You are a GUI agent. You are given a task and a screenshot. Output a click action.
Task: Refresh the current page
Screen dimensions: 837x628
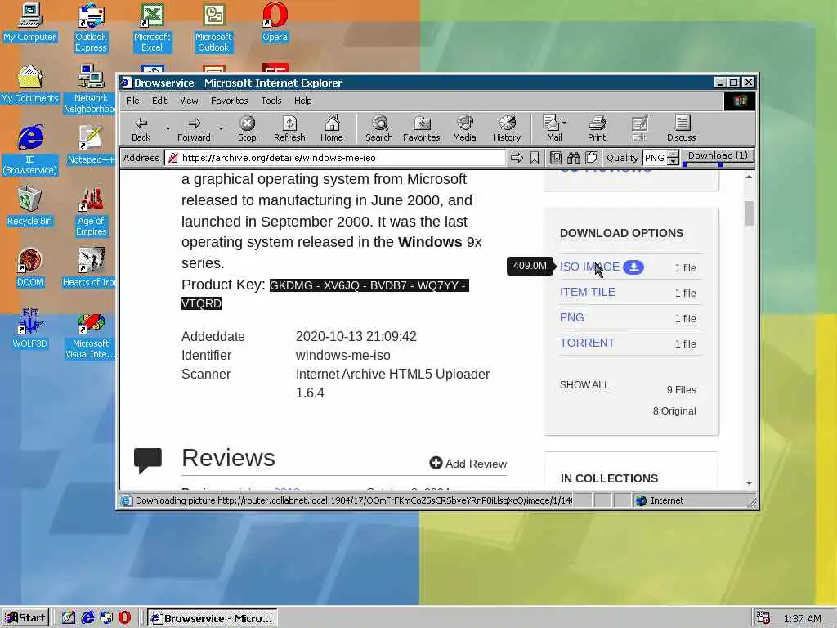pyautogui.click(x=289, y=128)
